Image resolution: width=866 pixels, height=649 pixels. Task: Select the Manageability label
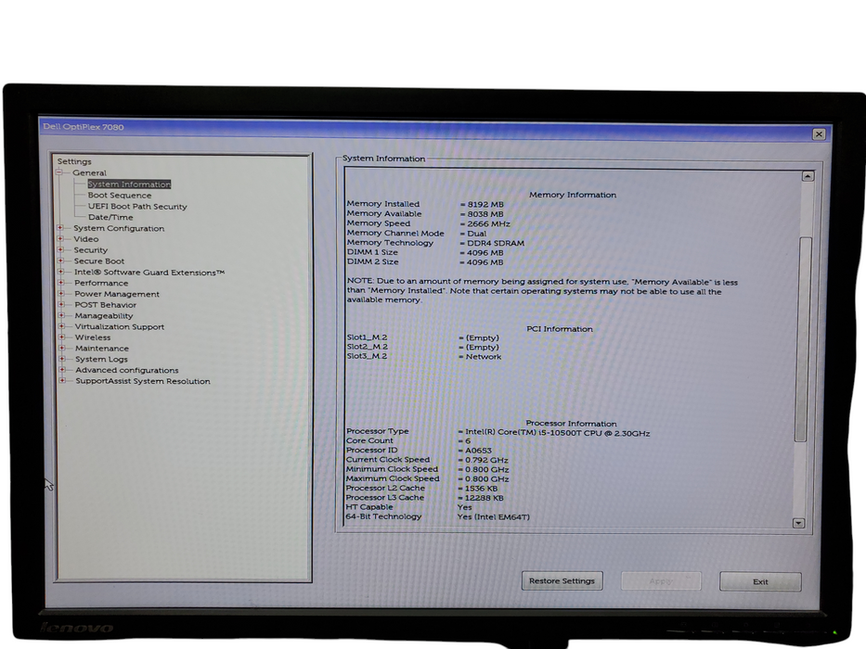click(104, 315)
